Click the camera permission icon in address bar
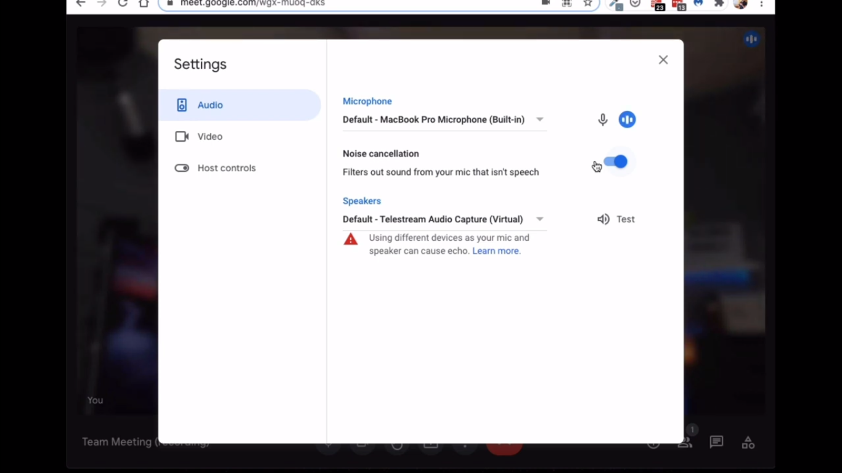 (x=546, y=3)
